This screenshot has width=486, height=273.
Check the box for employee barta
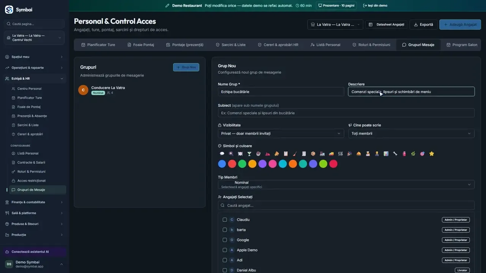(225, 230)
